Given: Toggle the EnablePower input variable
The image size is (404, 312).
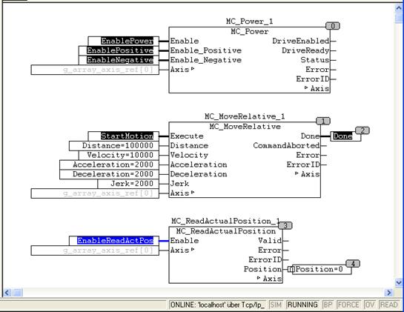Looking at the screenshot, I should click(123, 41).
